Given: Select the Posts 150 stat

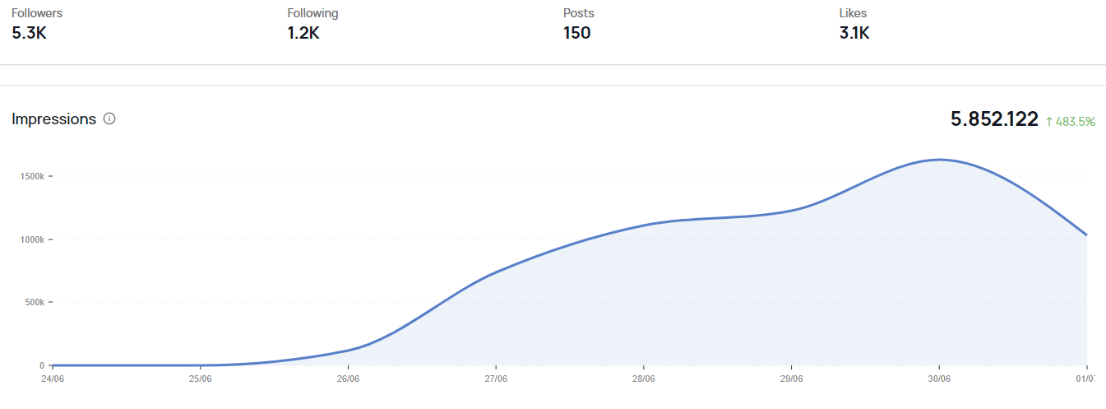Looking at the screenshot, I should click(579, 24).
